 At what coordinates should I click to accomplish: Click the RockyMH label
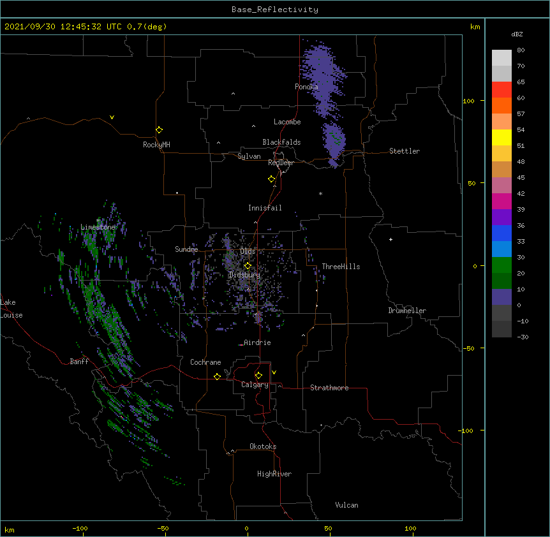(156, 144)
